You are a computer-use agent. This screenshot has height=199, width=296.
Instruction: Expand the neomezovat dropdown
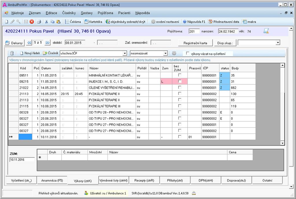[165, 54]
